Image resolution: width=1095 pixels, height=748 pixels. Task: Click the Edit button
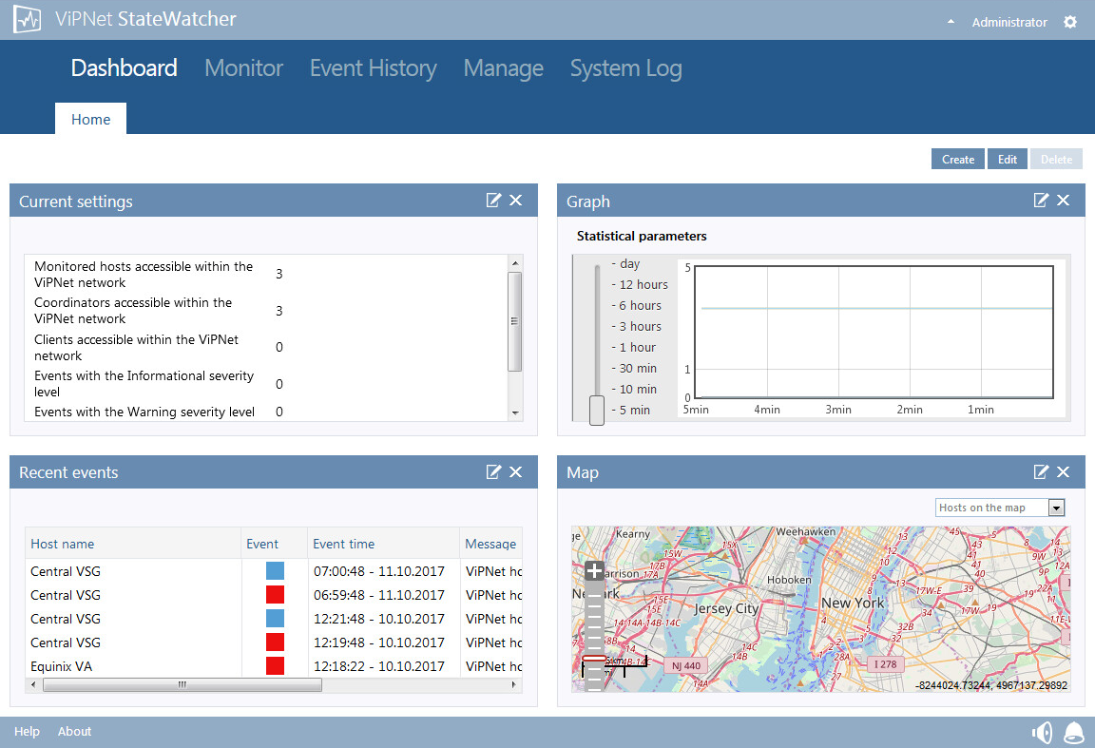click(1007, 160)
